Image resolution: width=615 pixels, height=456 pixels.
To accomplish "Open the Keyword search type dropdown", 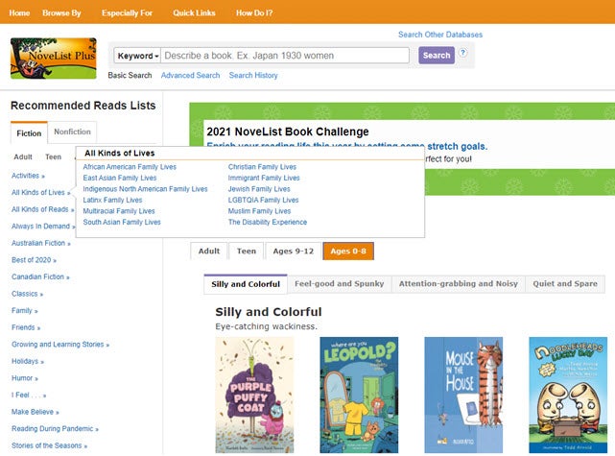I will pyautogui.click(x=137, y=56).
